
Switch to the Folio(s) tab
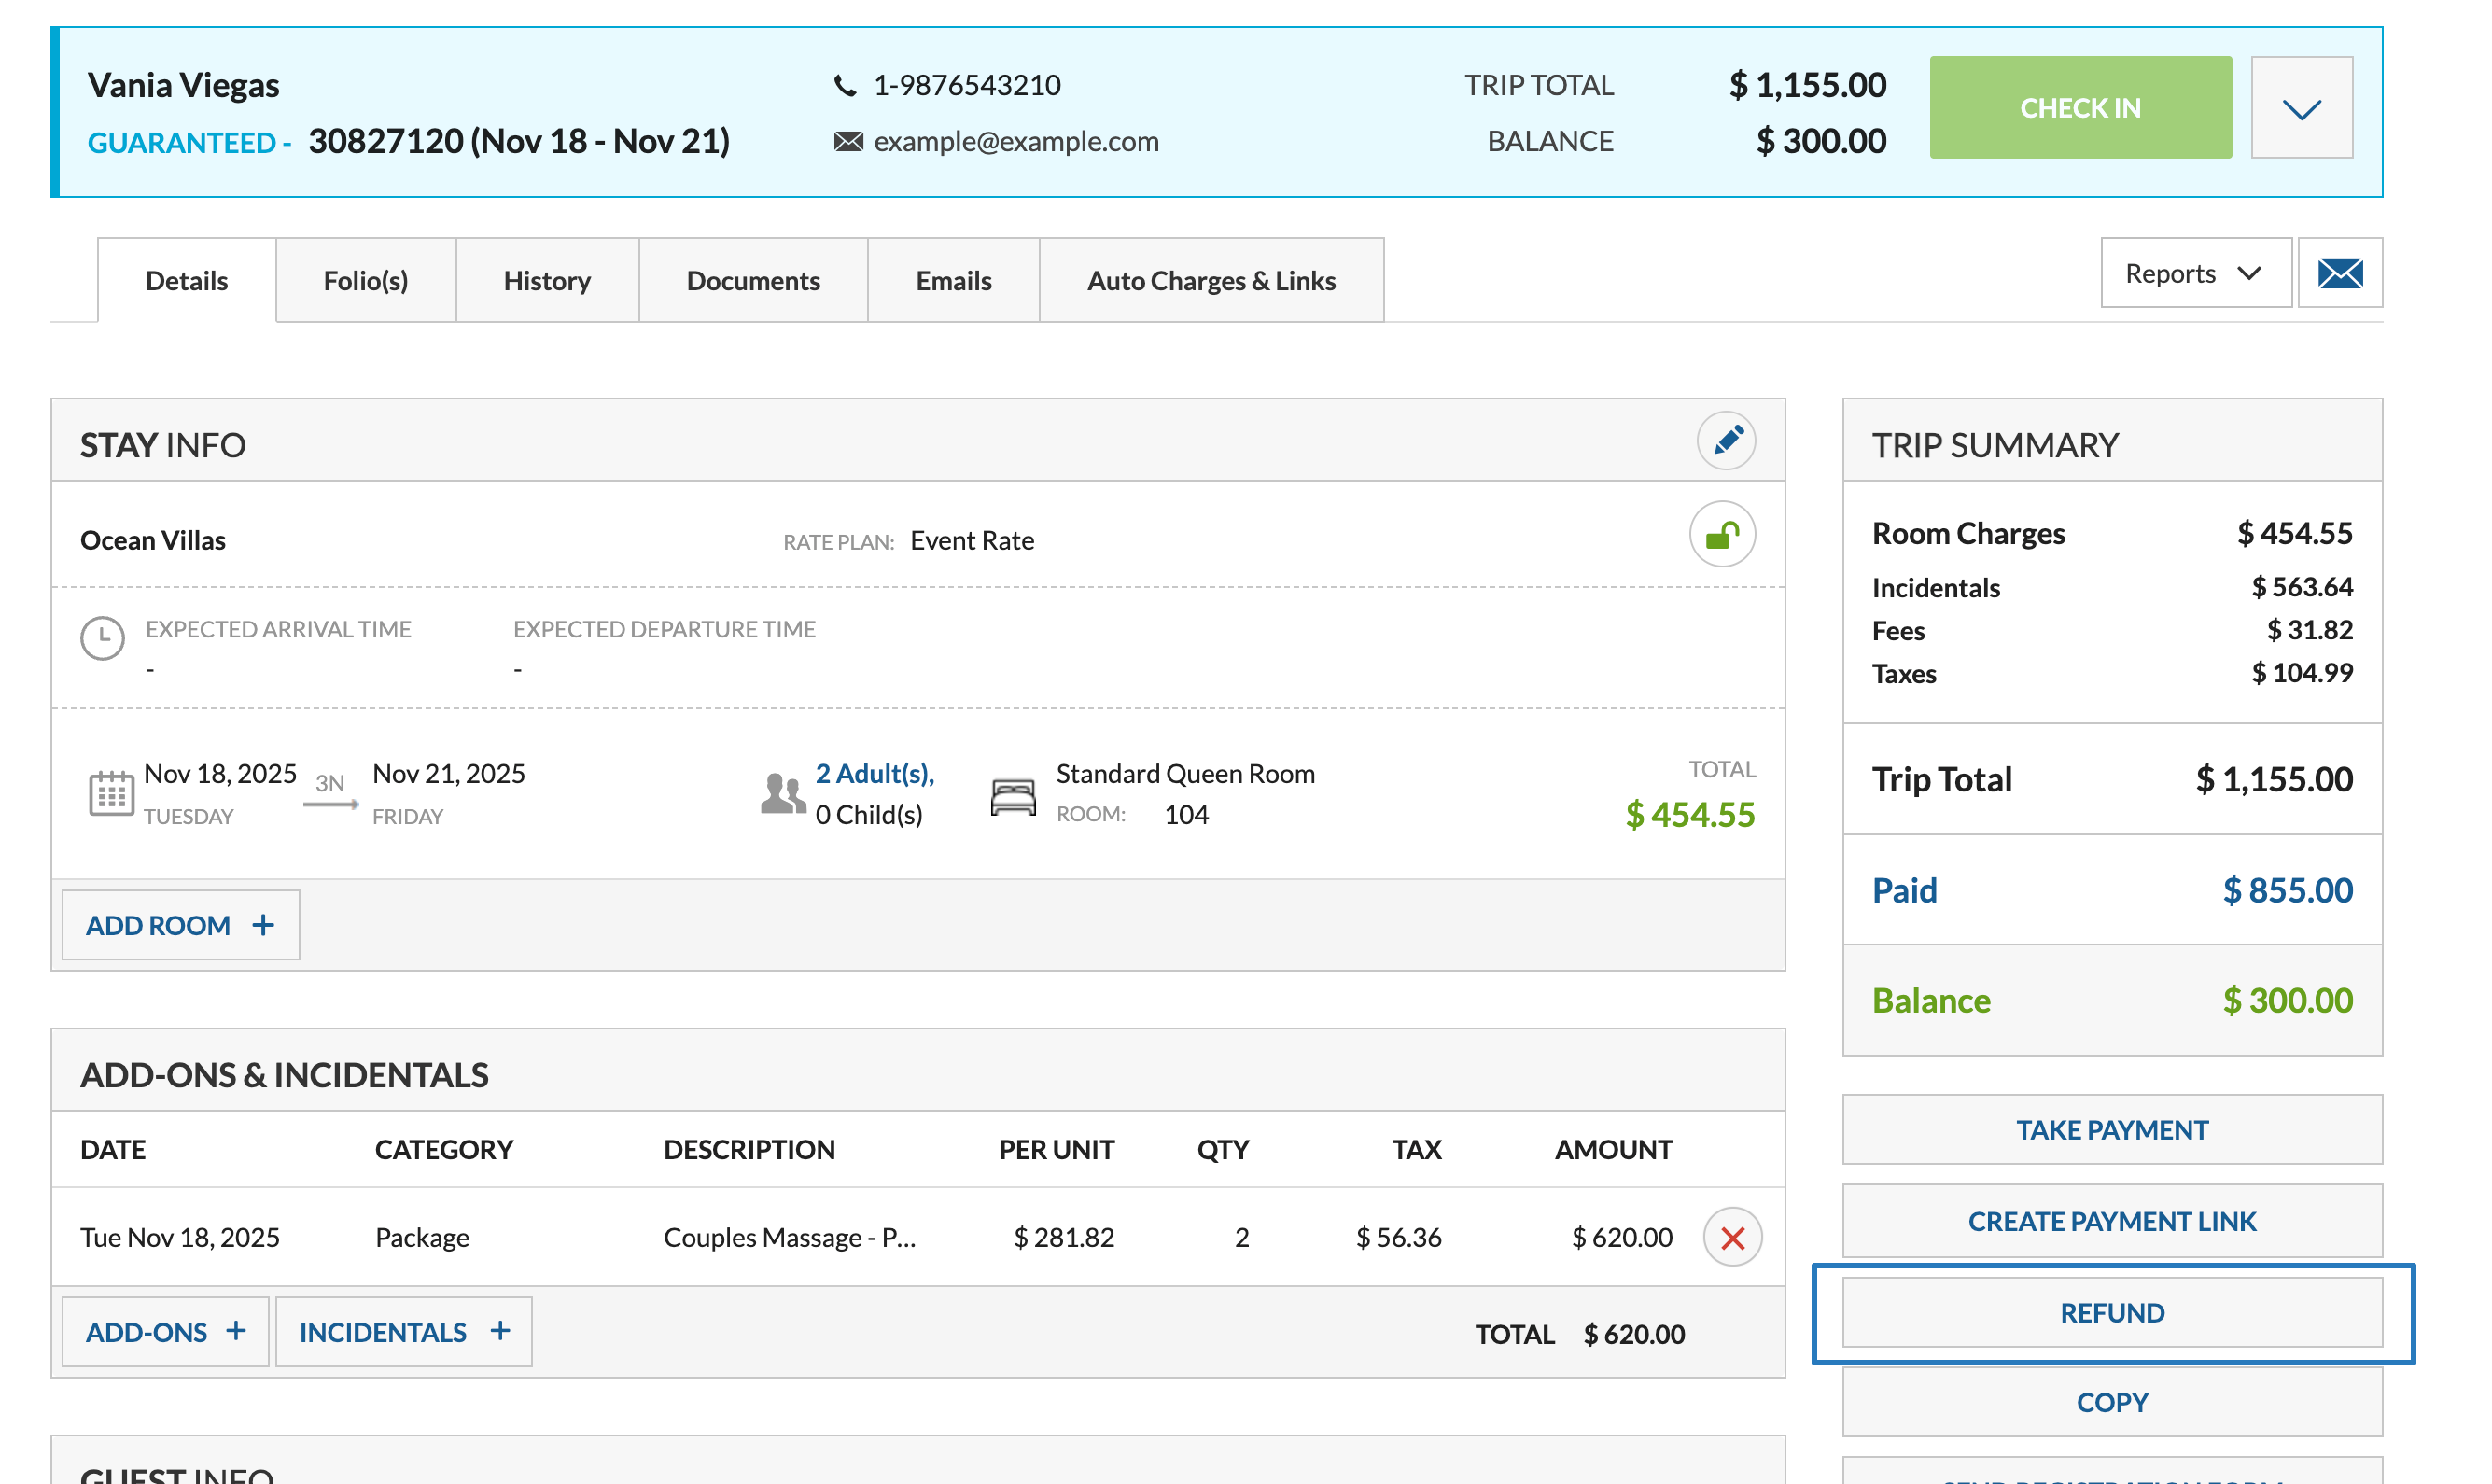pos(365,281)
